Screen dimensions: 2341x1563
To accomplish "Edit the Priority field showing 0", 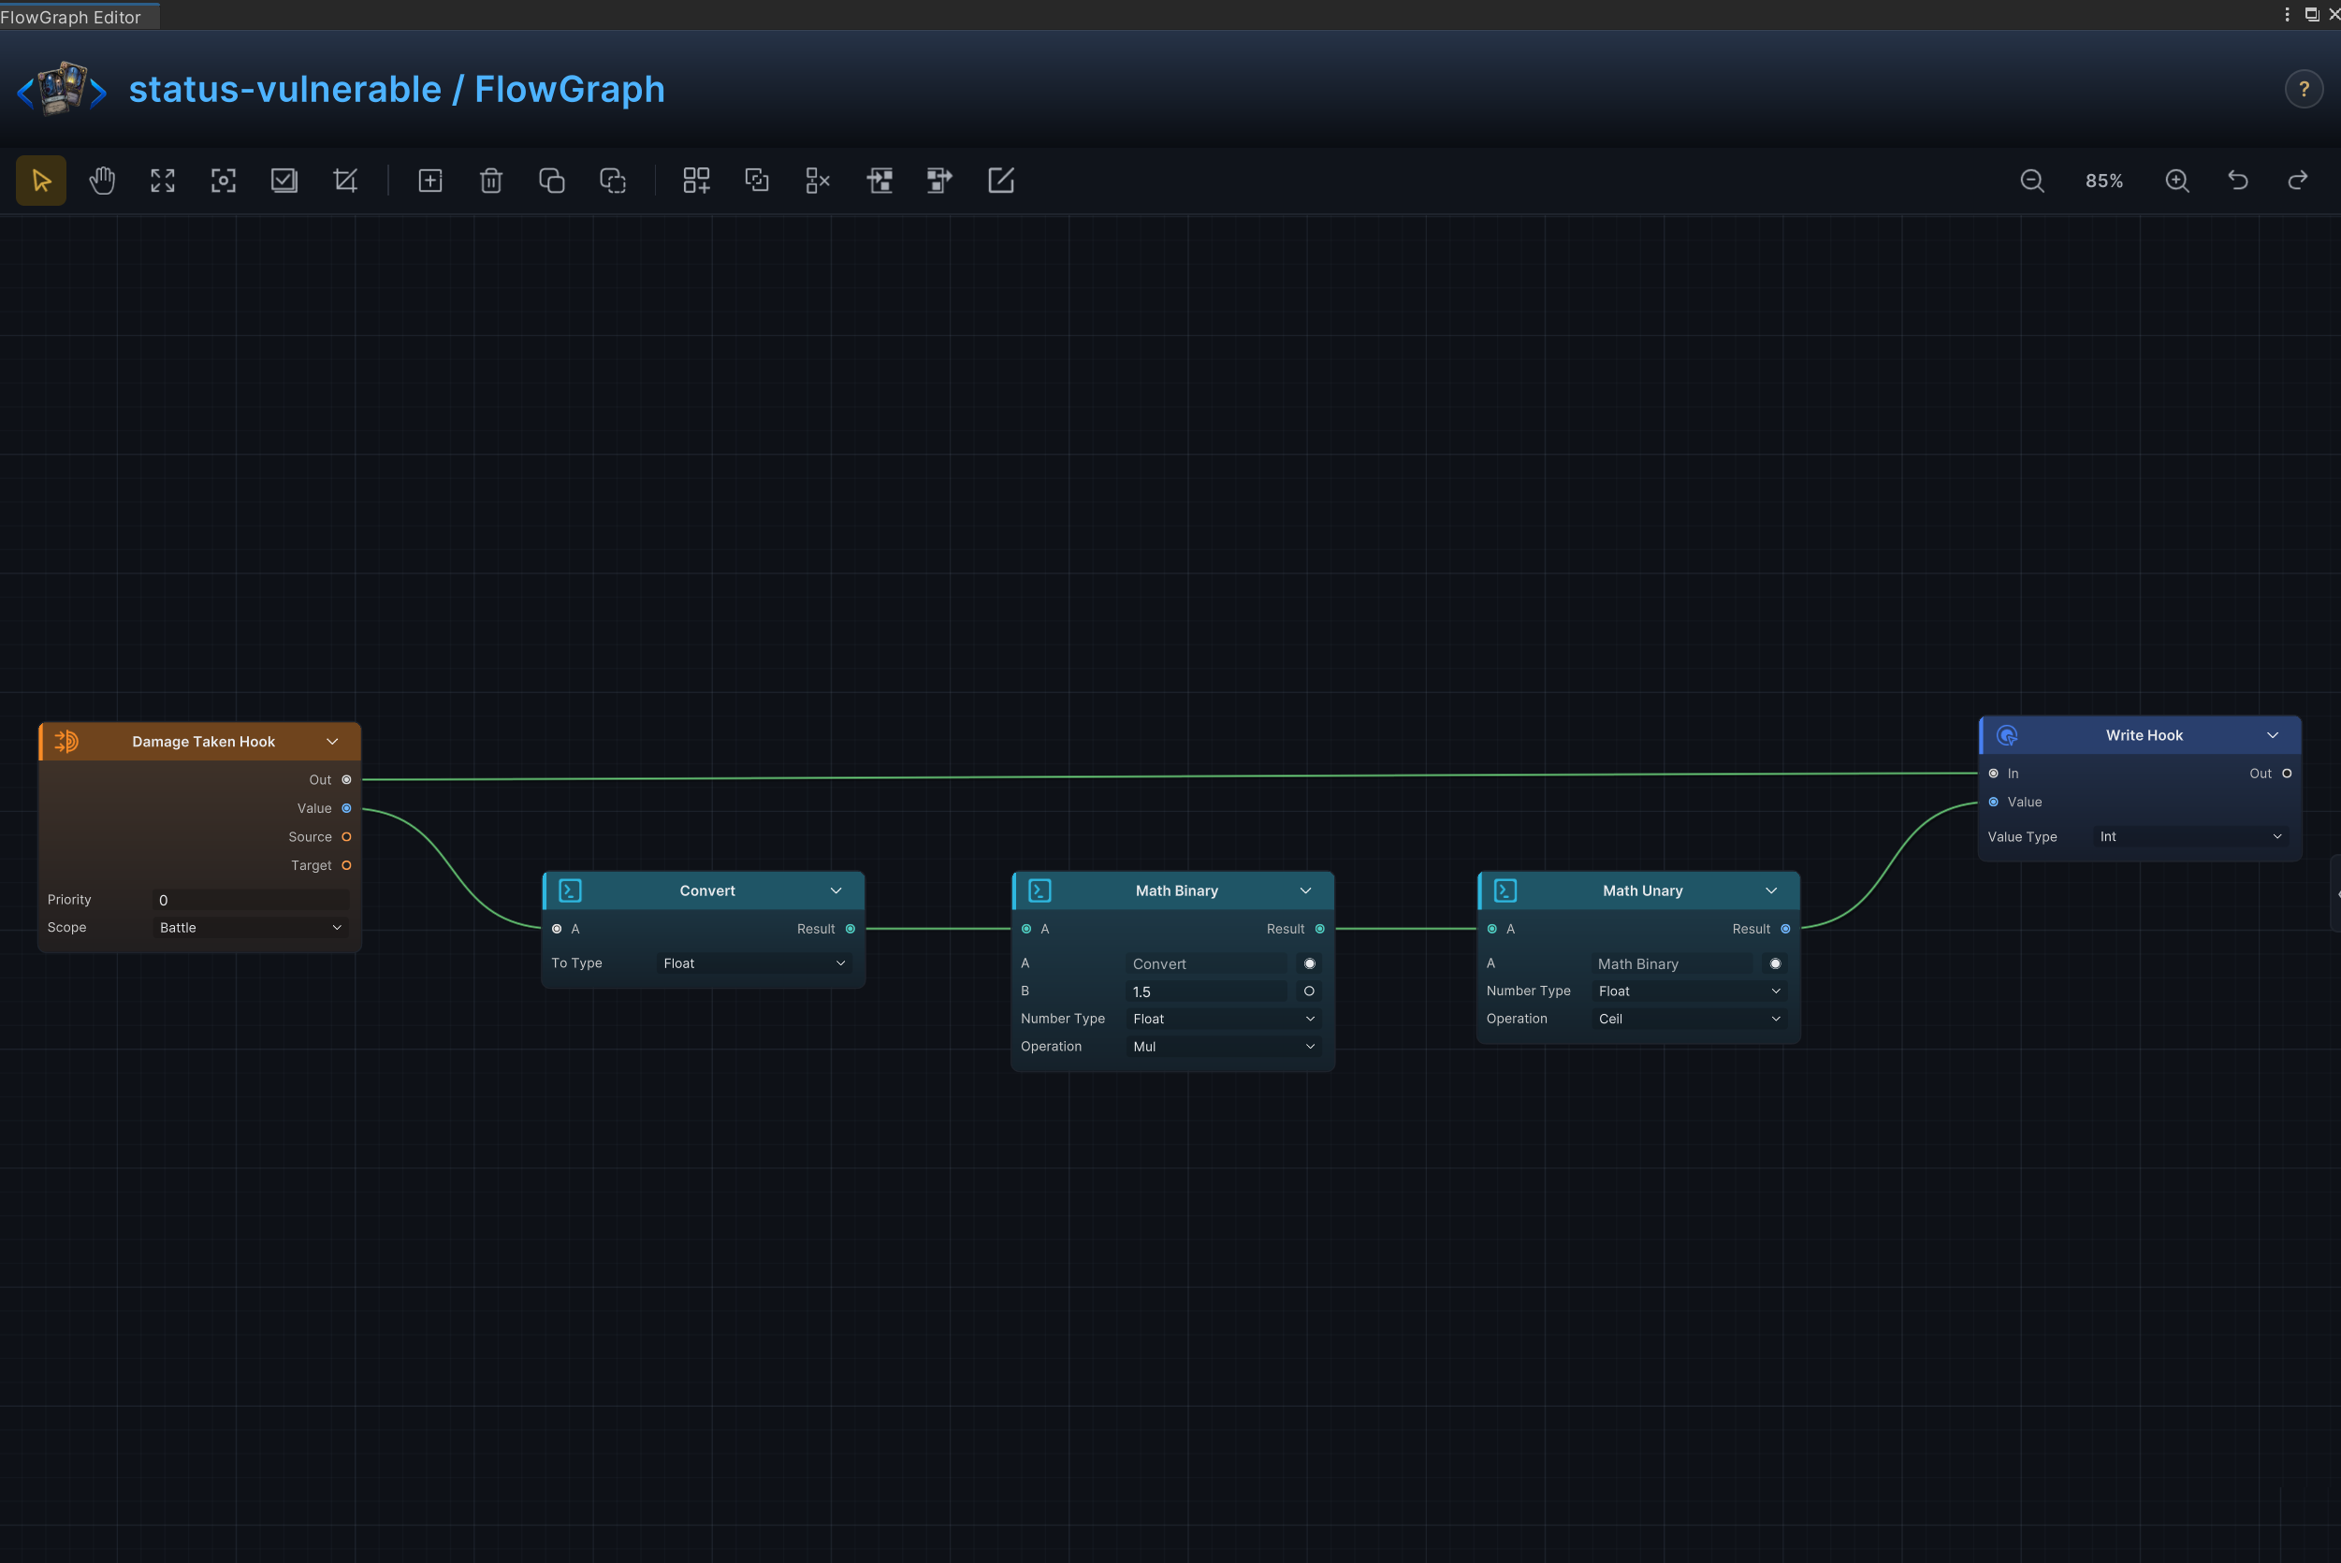I will tap(252, 900).
